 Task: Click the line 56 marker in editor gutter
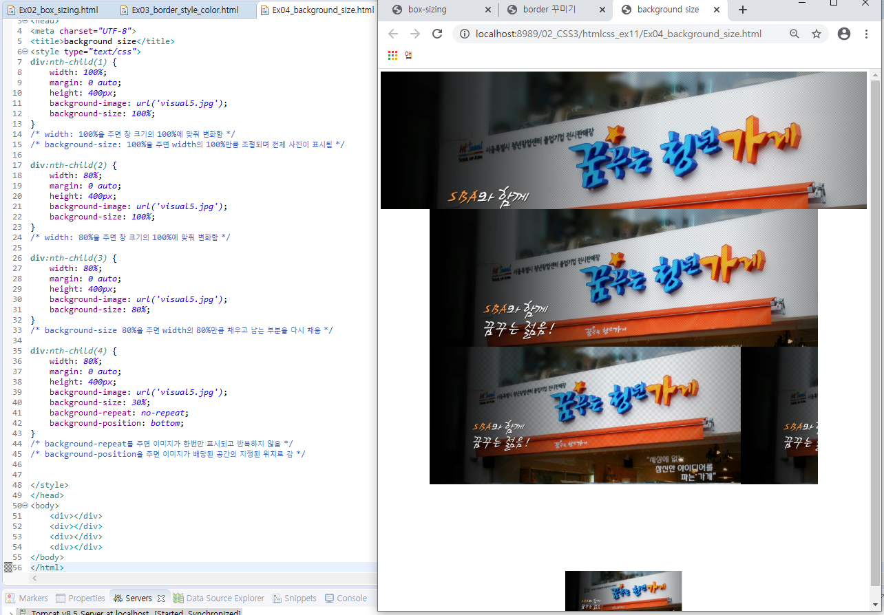click(8, 568)
